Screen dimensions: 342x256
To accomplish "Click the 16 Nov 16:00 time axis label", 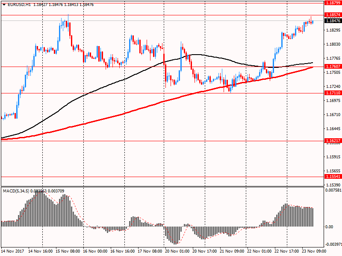I will [x=122, y=251].
